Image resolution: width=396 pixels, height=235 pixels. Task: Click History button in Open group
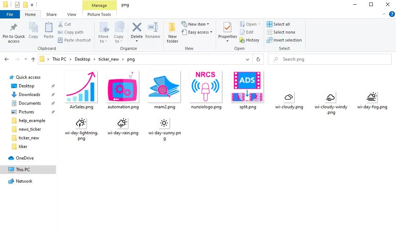pyautogui.click(x=249, y=40)
